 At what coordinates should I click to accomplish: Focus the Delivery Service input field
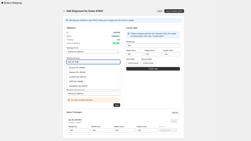(93, 62)
